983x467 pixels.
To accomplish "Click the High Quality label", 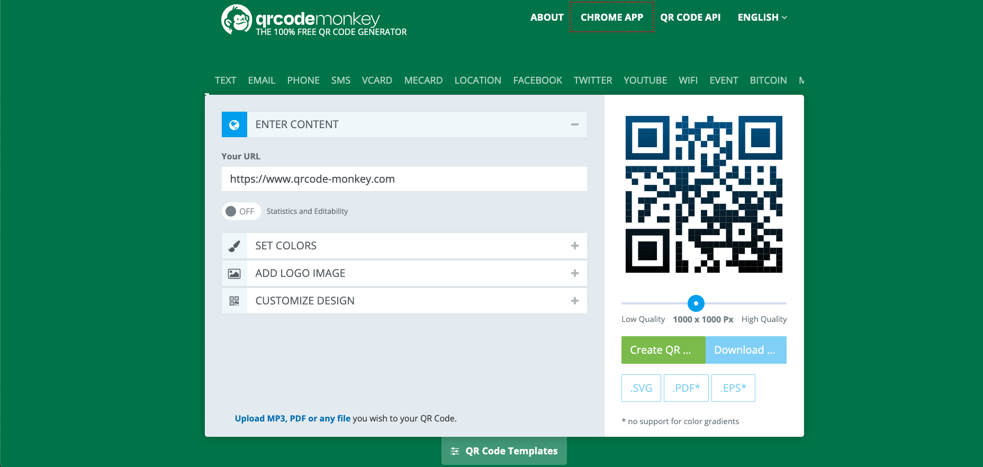I will [x=764, y=319].
